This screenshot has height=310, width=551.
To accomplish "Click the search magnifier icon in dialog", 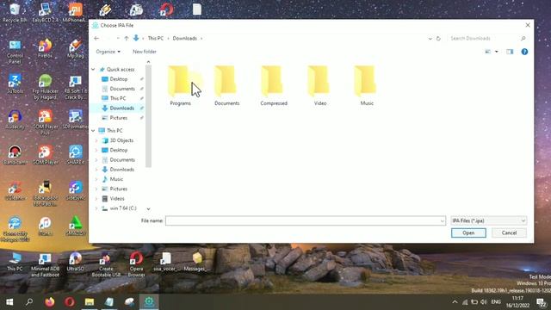I will point(523,38).
